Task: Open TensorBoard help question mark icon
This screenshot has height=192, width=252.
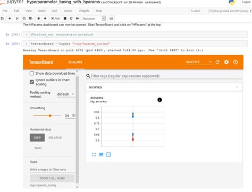Action: click(236, 62)
